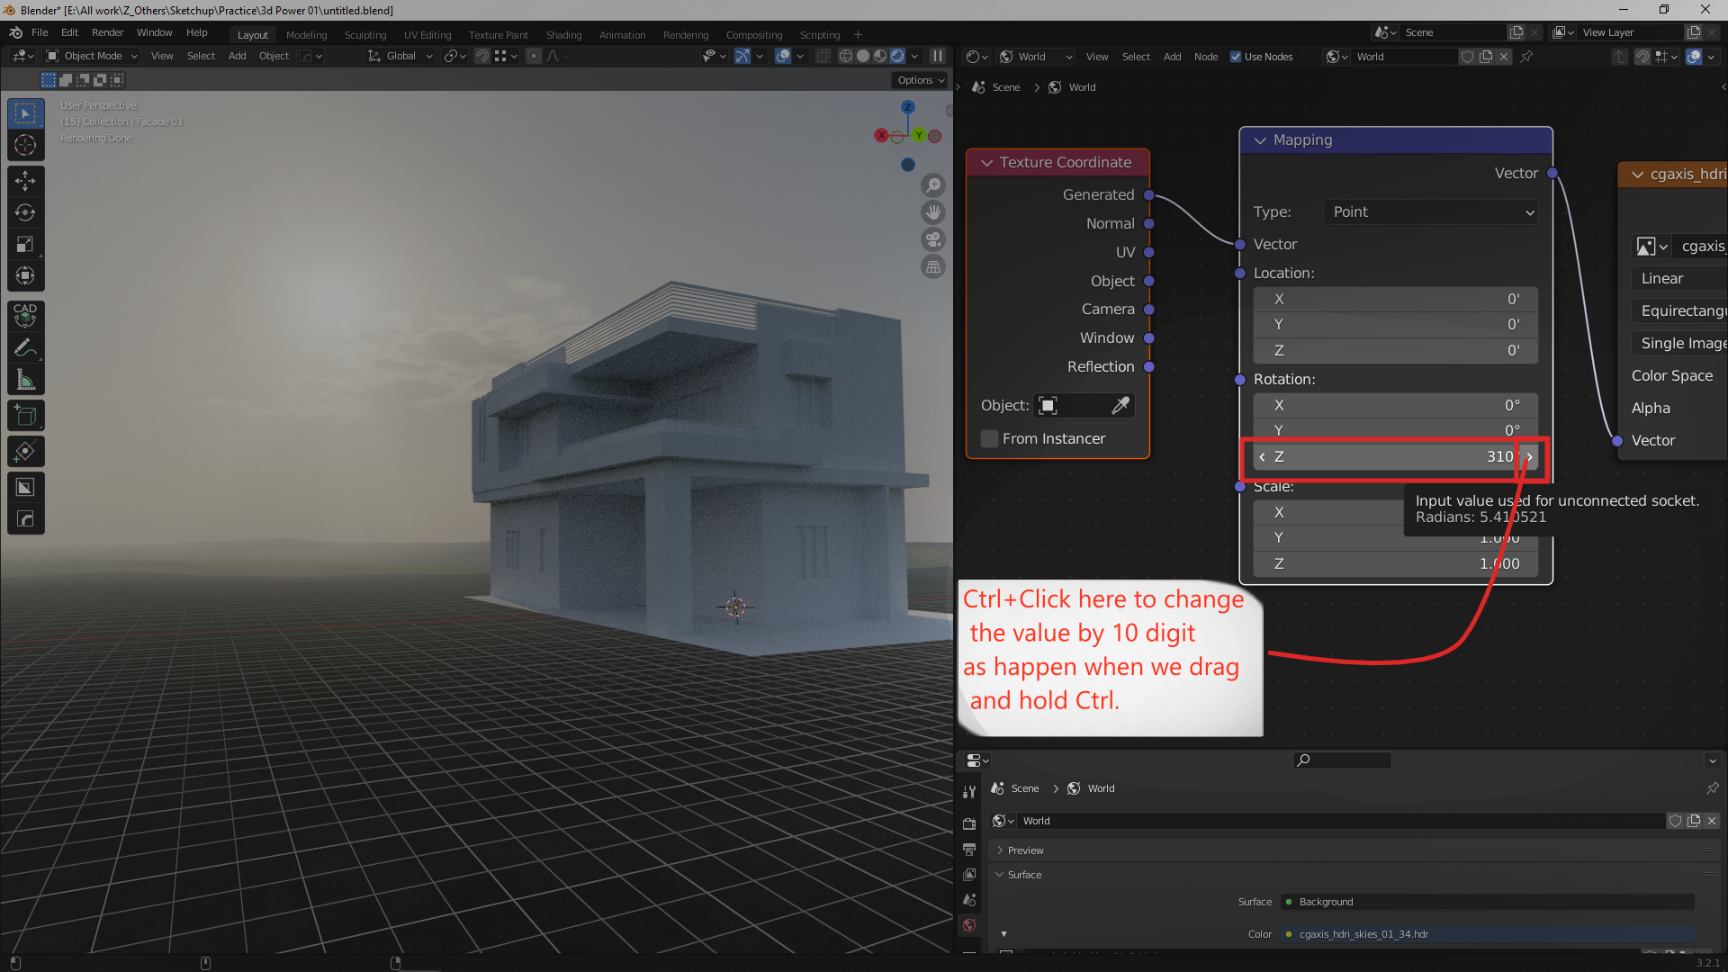Enable the From Instancer checkbox

pos(989,438)
